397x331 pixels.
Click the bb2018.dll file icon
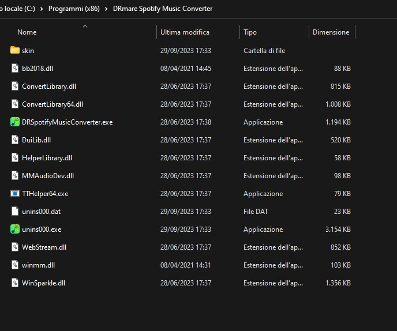tap(15, 68)
